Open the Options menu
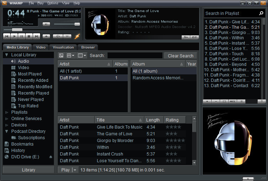The width and height of the screenshot is (268, 181). pos(53,3)
